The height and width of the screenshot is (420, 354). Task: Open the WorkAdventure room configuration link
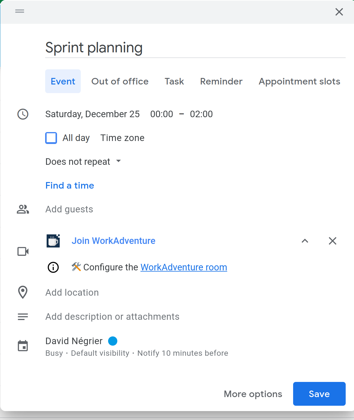[184, 267]
